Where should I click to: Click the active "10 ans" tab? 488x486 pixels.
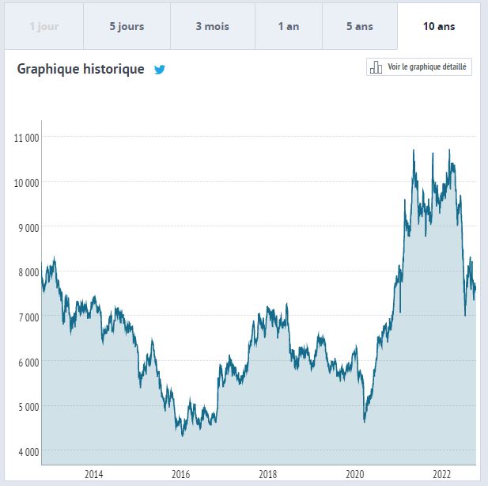click(x=440, y=26)
